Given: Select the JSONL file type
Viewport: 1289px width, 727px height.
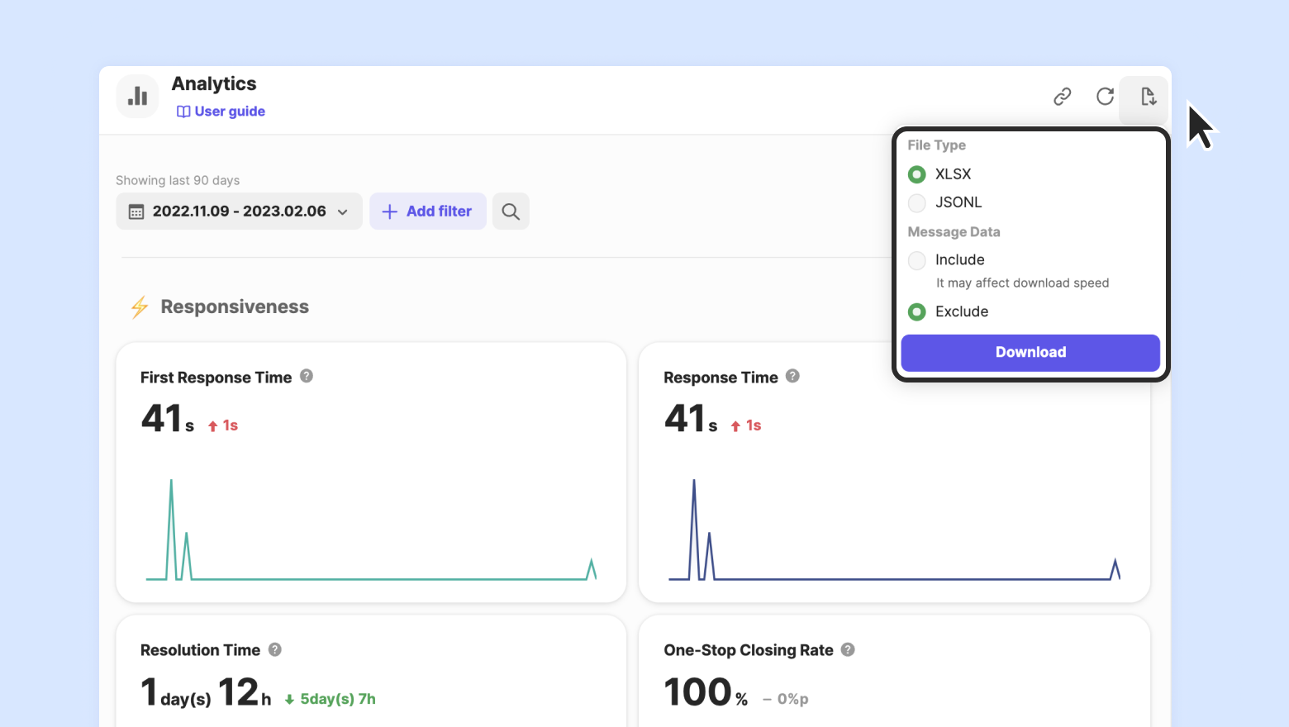Looking at the screenshot, I should click(917, 202).
